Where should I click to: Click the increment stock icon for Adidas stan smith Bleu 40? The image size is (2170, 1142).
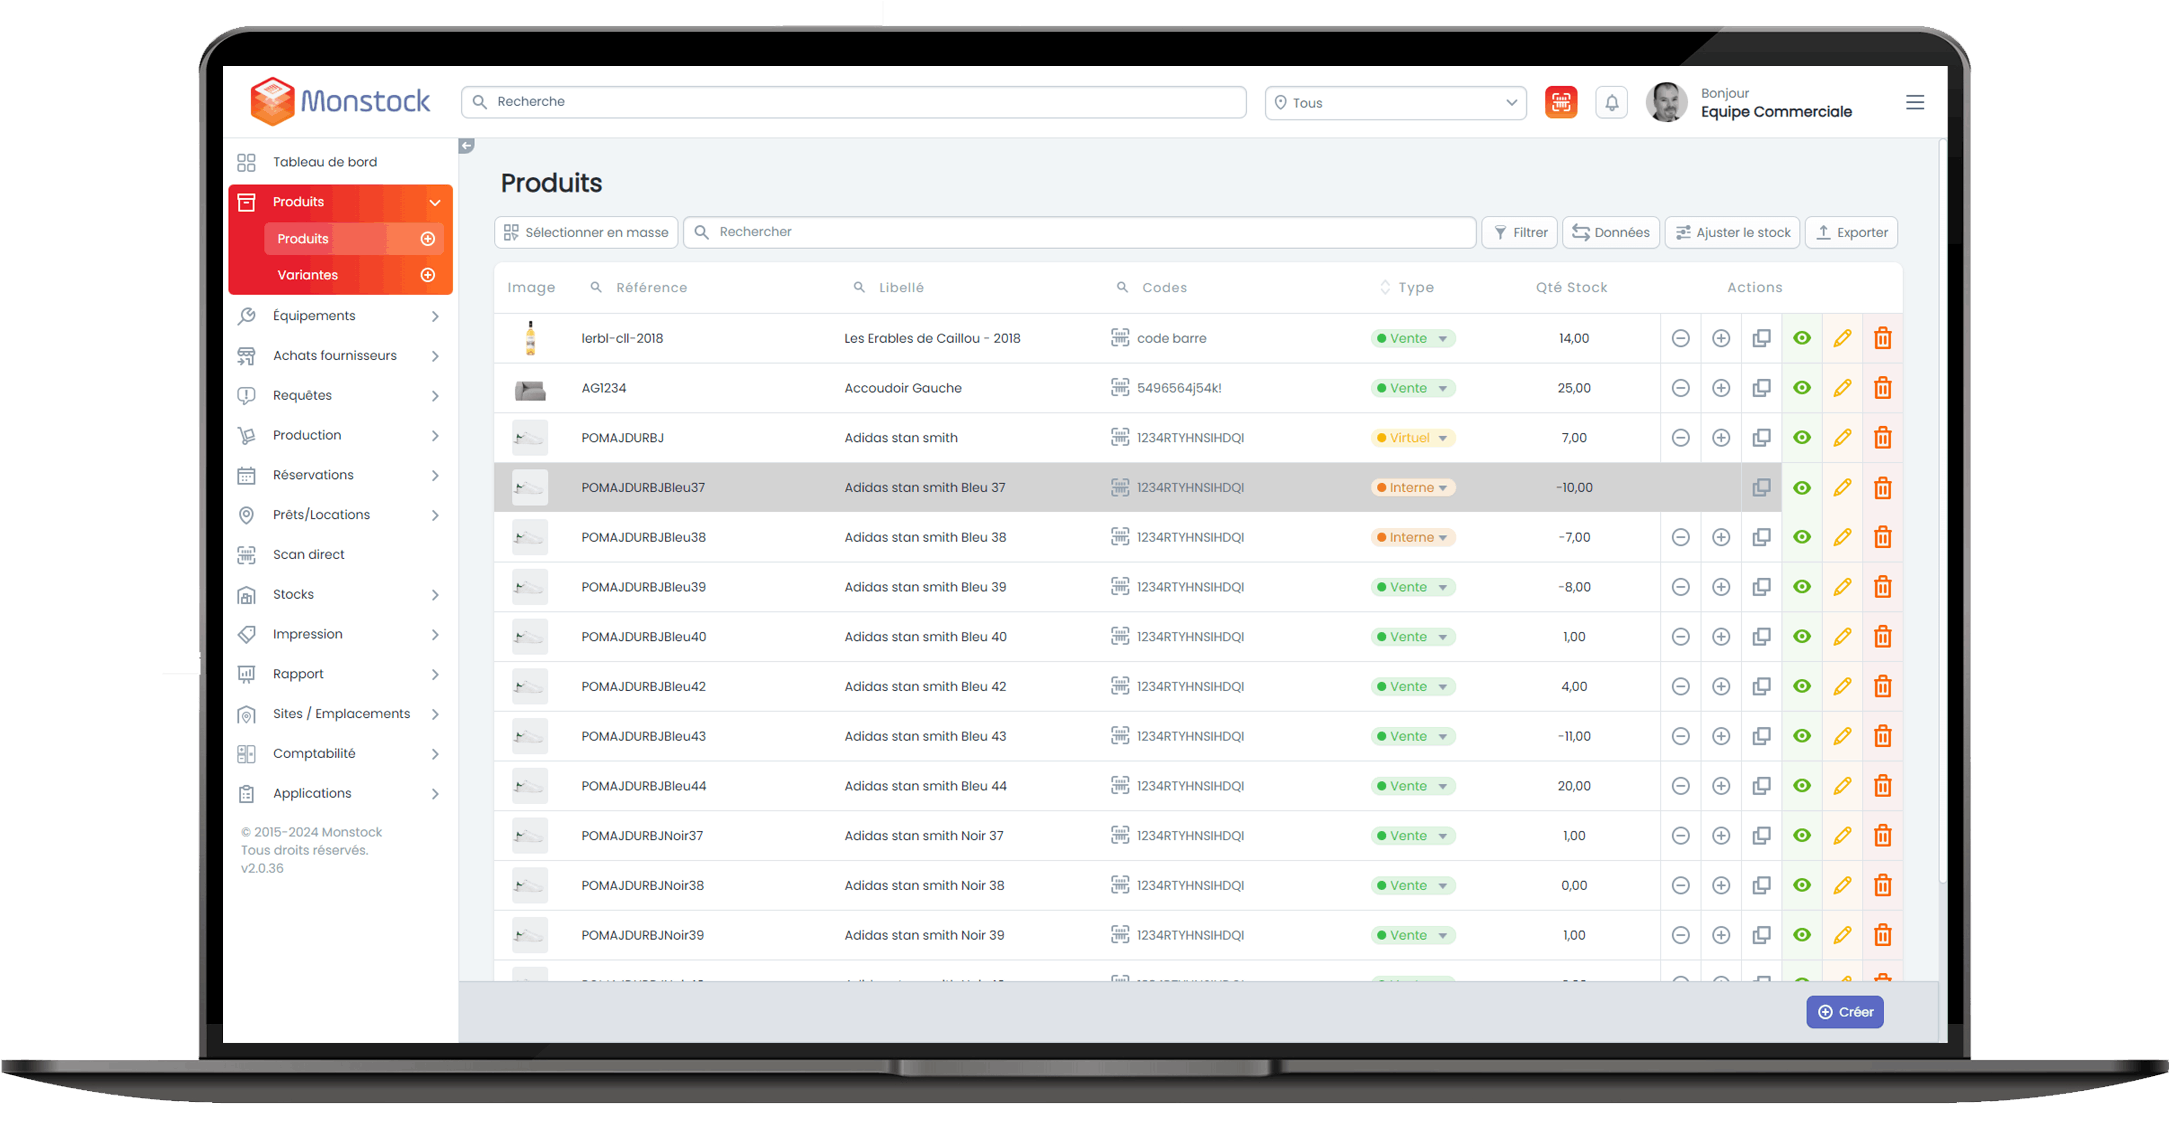click(x=1721, y=636)
